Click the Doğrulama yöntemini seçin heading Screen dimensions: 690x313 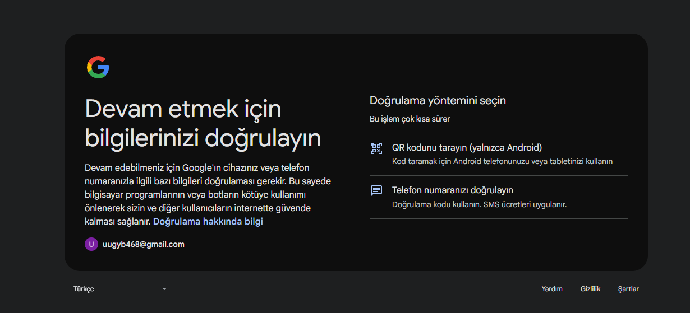pos(438,101)
